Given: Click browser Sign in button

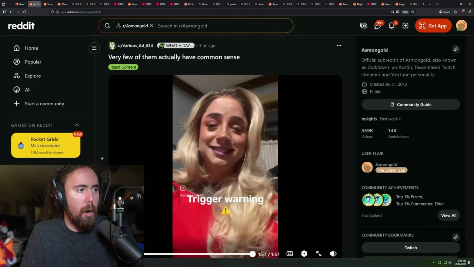Looking at the screenshot, I should click(445, 12).
